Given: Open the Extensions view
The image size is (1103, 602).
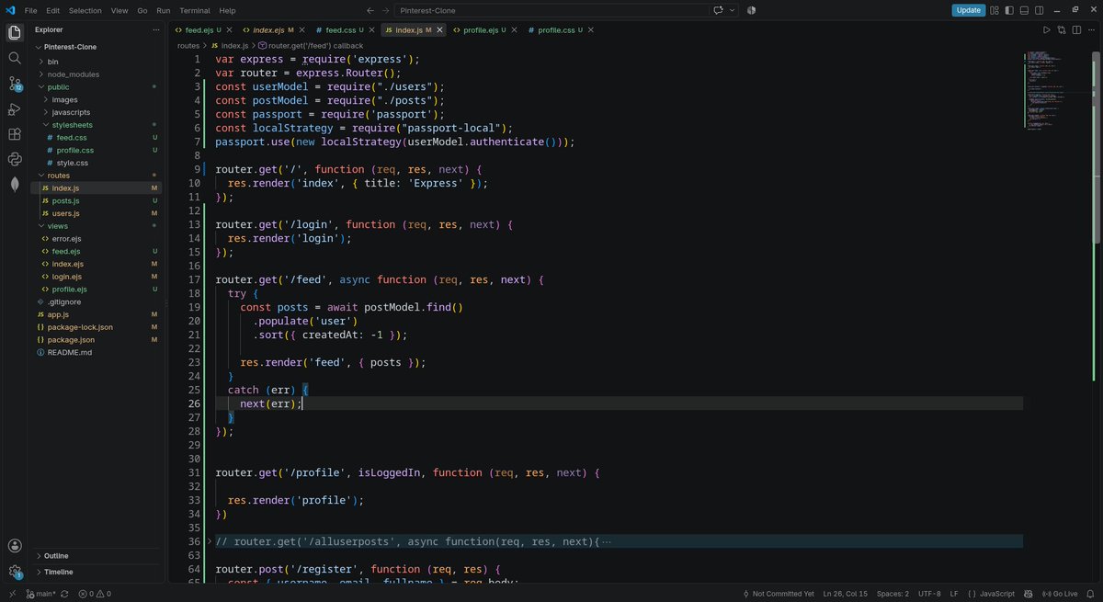Looking at the screenshot, I should pyautogui.click(x=15, y=134).
